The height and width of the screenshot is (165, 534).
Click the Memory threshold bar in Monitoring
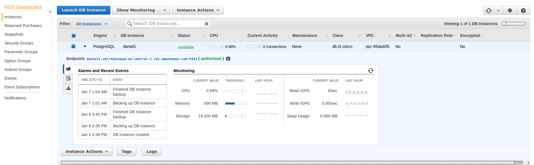pyautogui.click(x=236, y=103)
